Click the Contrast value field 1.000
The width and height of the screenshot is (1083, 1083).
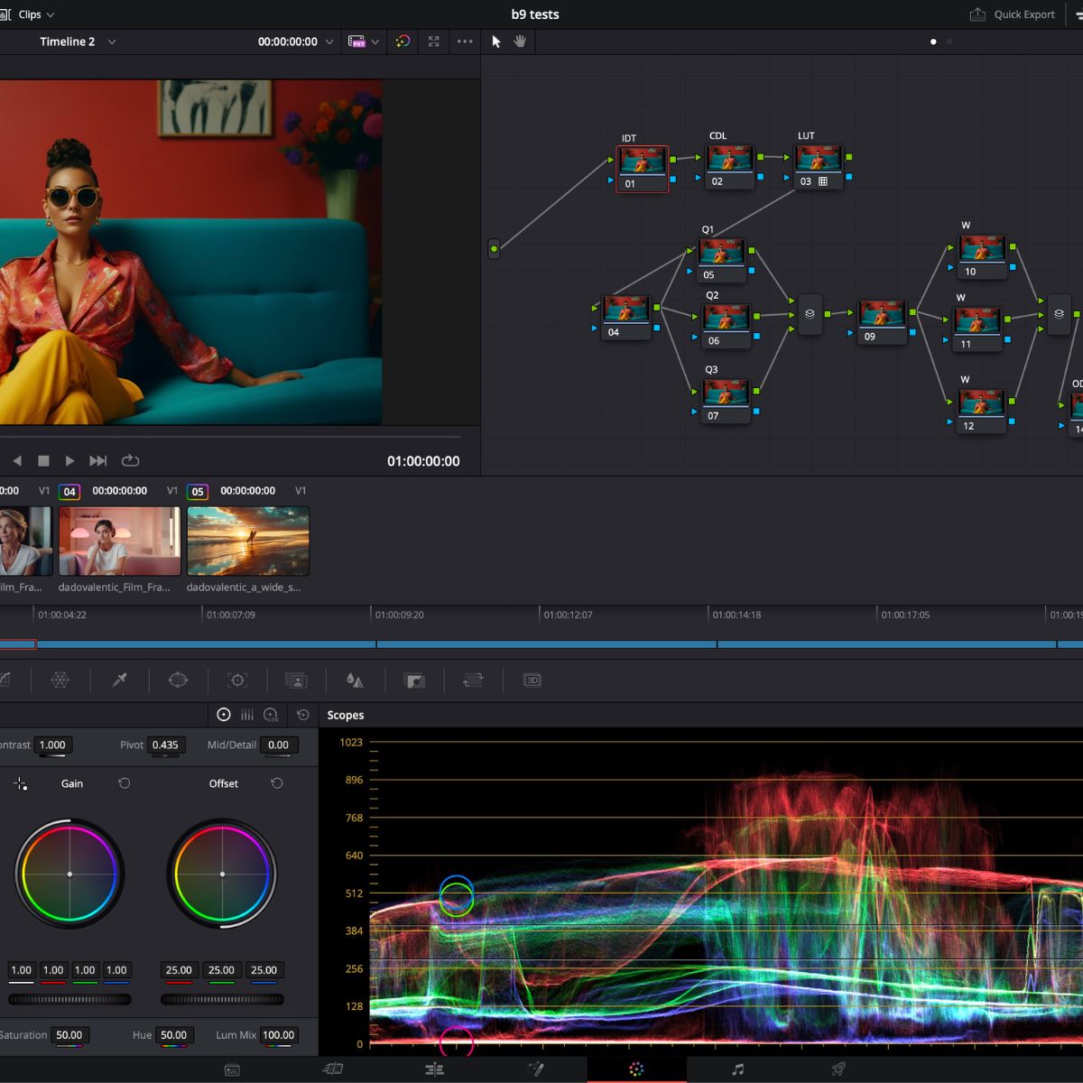pyautogui.click(x=52, y=745)
